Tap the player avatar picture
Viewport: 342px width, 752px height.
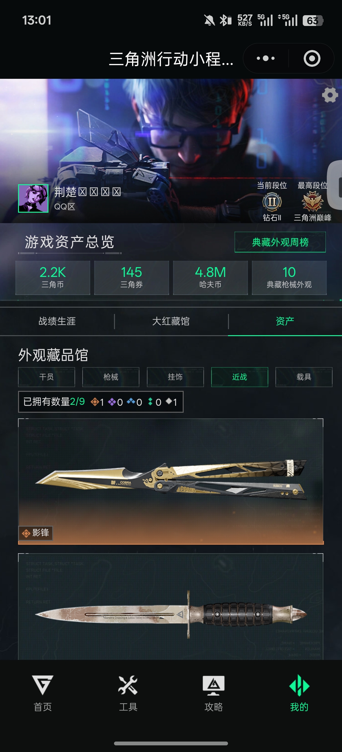tap(33, 198)
